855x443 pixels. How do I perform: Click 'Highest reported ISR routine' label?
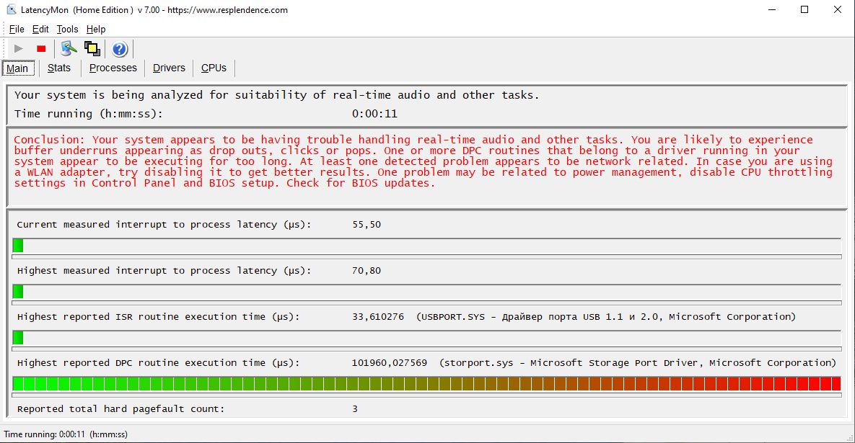click(x=158, y=317)
